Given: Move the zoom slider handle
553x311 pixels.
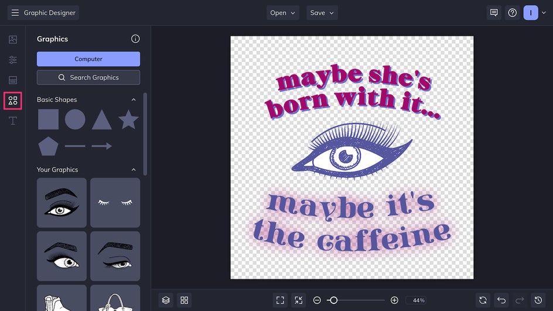Looking at the screenshot, I should click(333, 300).
